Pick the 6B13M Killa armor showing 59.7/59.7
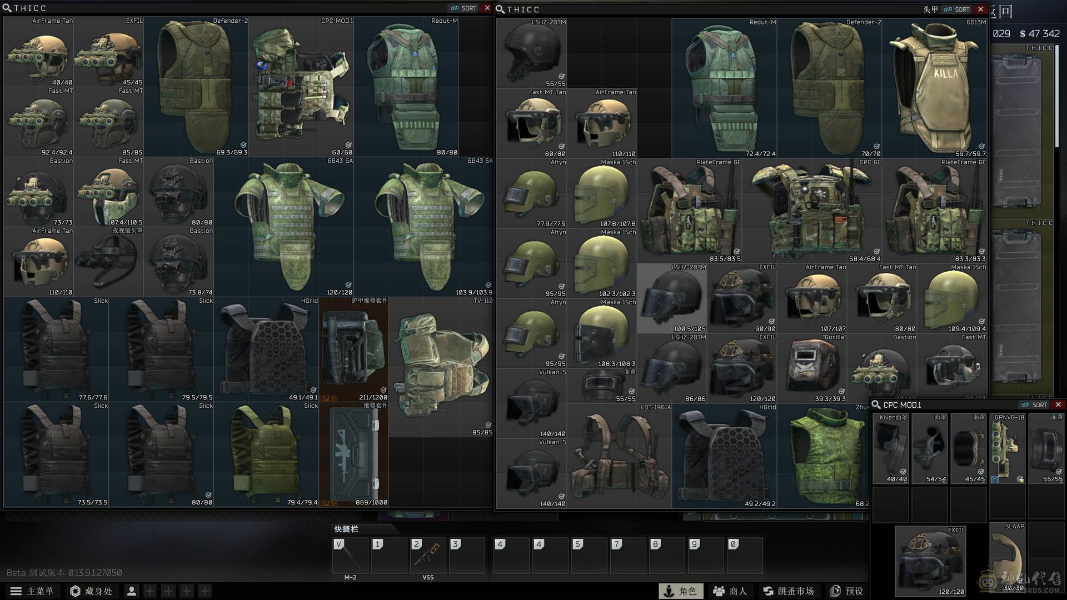The height and width of the screenshot is (600, 1067). pos(935,88)
